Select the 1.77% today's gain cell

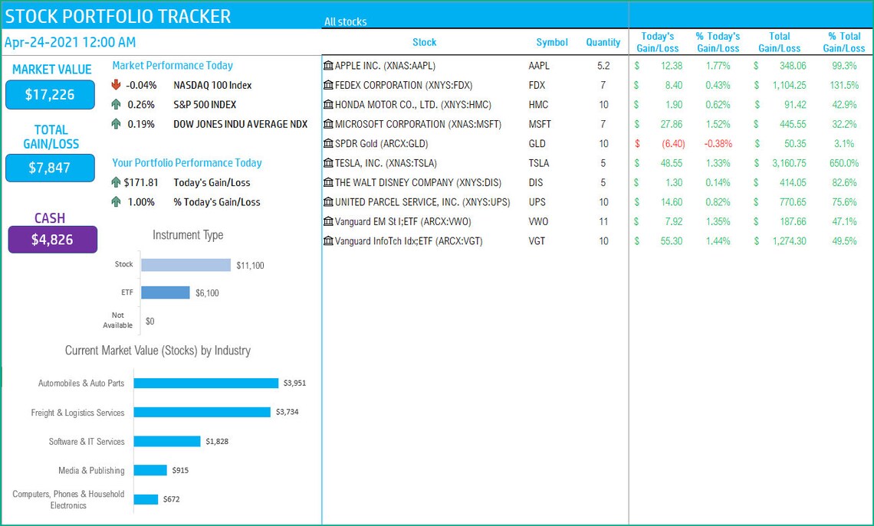click(x=718, y=66)
